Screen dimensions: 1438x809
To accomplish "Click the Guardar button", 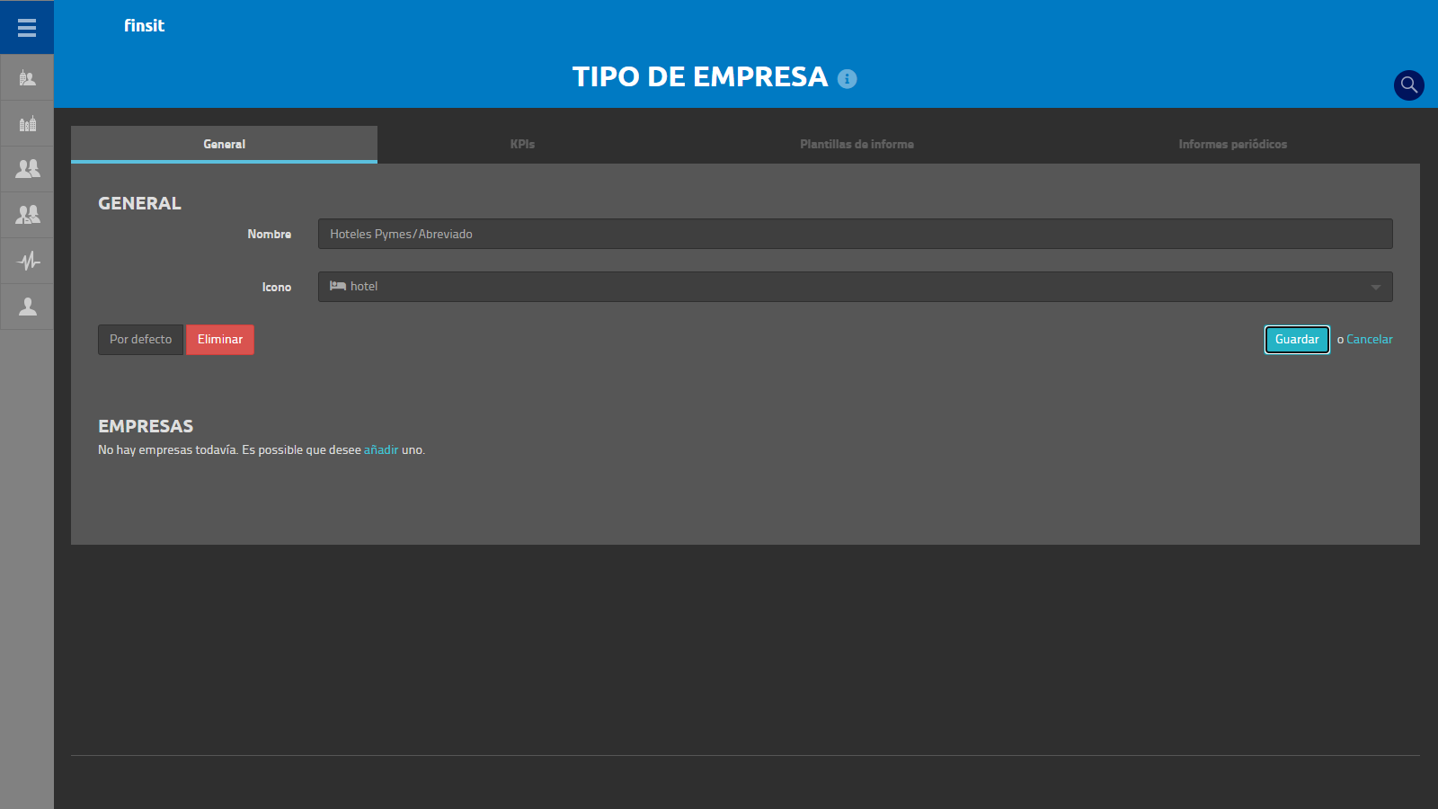I will coord(1297,340).
